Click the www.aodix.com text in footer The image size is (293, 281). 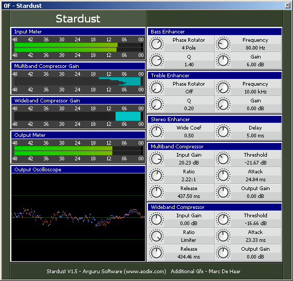[x=145, y=272]
